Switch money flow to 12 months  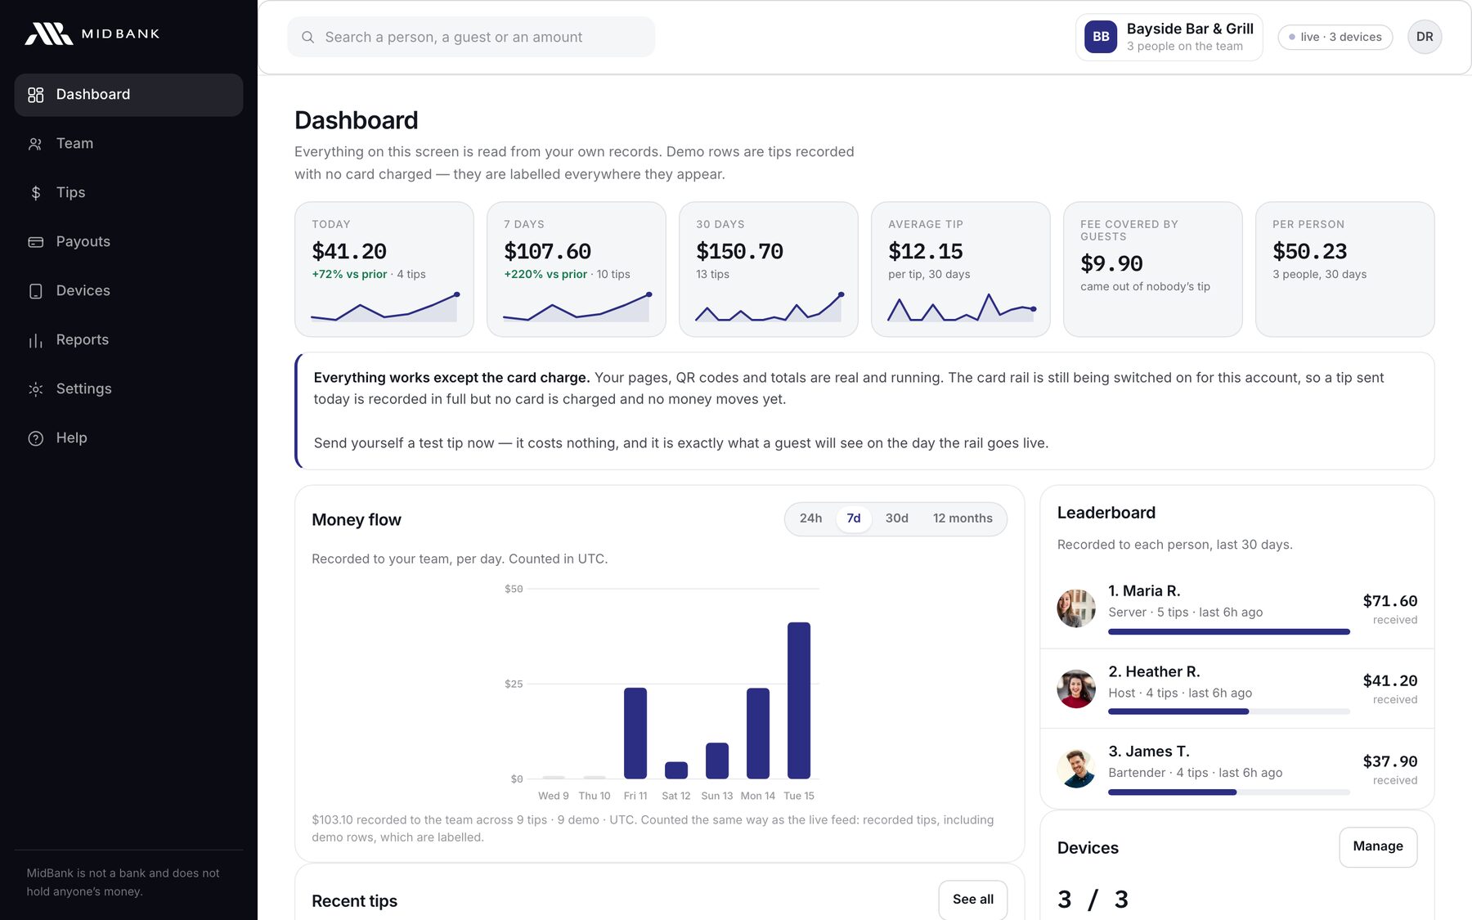pyautogui.click(x=963, y=518)
